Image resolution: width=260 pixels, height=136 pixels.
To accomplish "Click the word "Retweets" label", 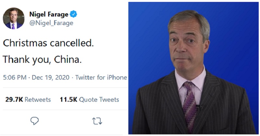I will coord(38,99).
